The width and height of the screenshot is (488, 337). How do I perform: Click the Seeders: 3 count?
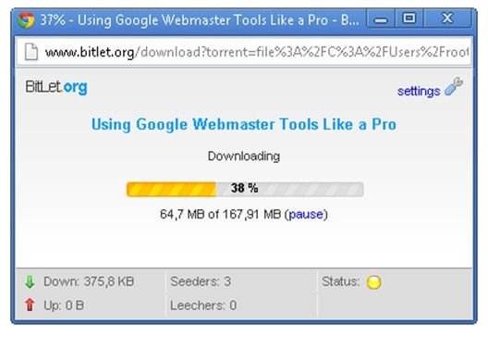click(201, 281)
